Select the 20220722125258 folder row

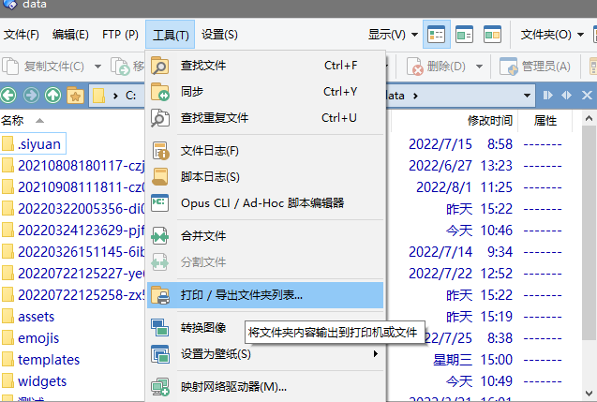tap(72, 295)
